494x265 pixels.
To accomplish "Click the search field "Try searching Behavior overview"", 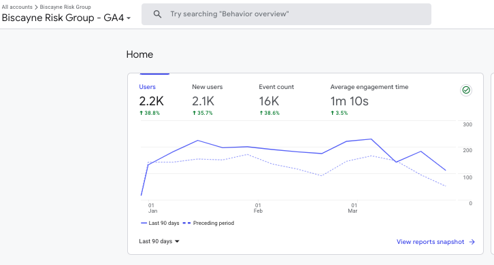I will tap(286, 14).
